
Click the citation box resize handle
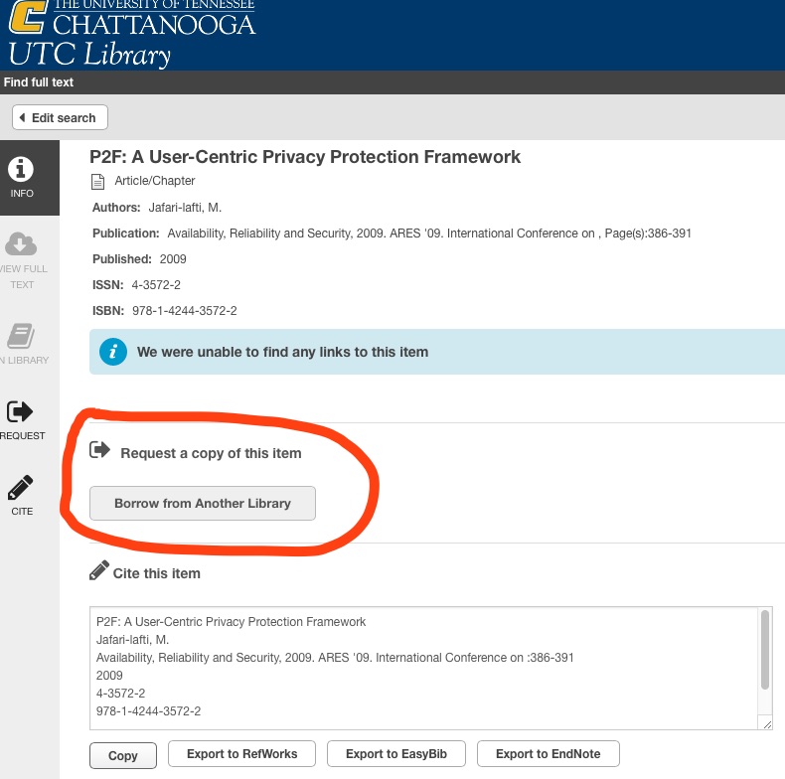(x=765, y=725)
